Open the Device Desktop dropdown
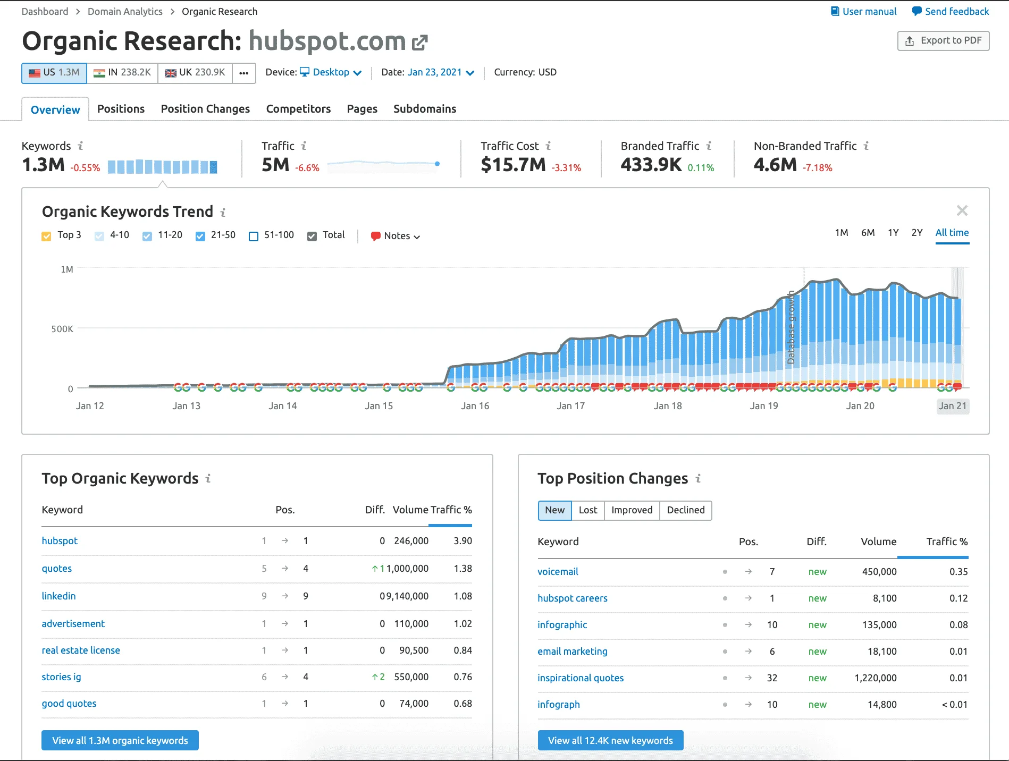 (x=331, y=72)
